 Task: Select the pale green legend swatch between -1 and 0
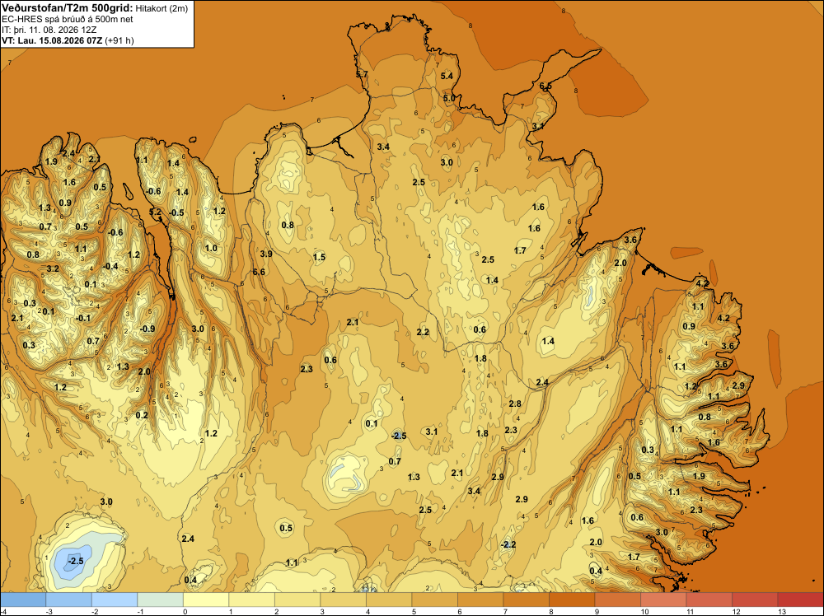161,600
